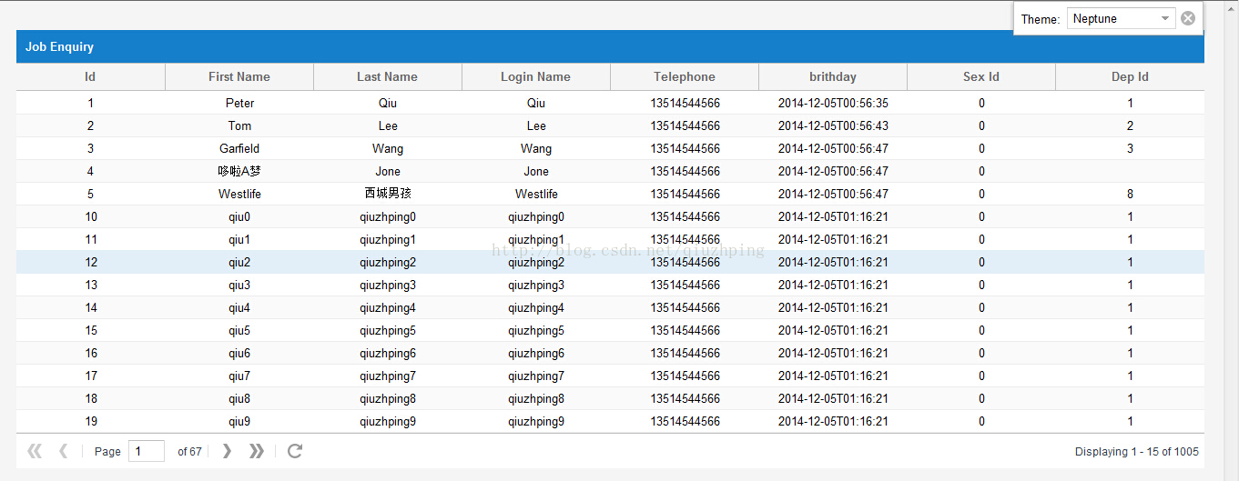Go to the next page
This screenshot has width=1239, height=481.
point(227,451)
